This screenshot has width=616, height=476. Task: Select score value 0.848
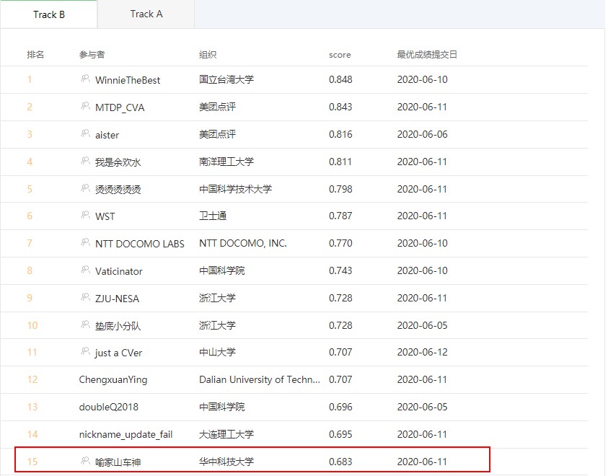340,80
